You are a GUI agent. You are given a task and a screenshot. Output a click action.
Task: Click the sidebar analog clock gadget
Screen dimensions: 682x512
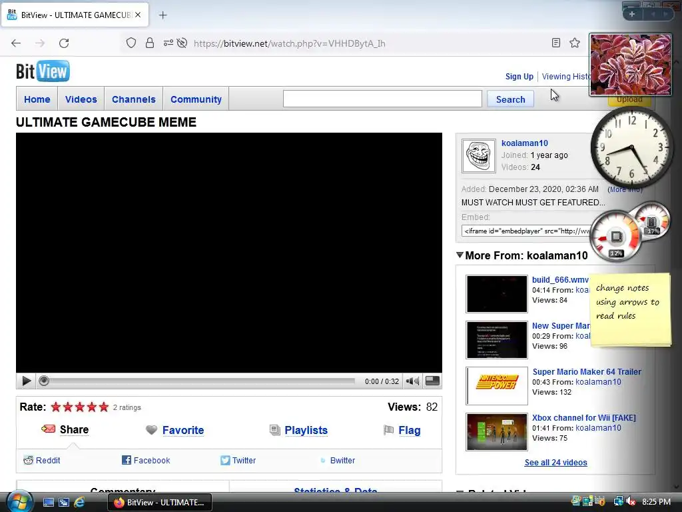pyautogui.click(x=632, y=147)
